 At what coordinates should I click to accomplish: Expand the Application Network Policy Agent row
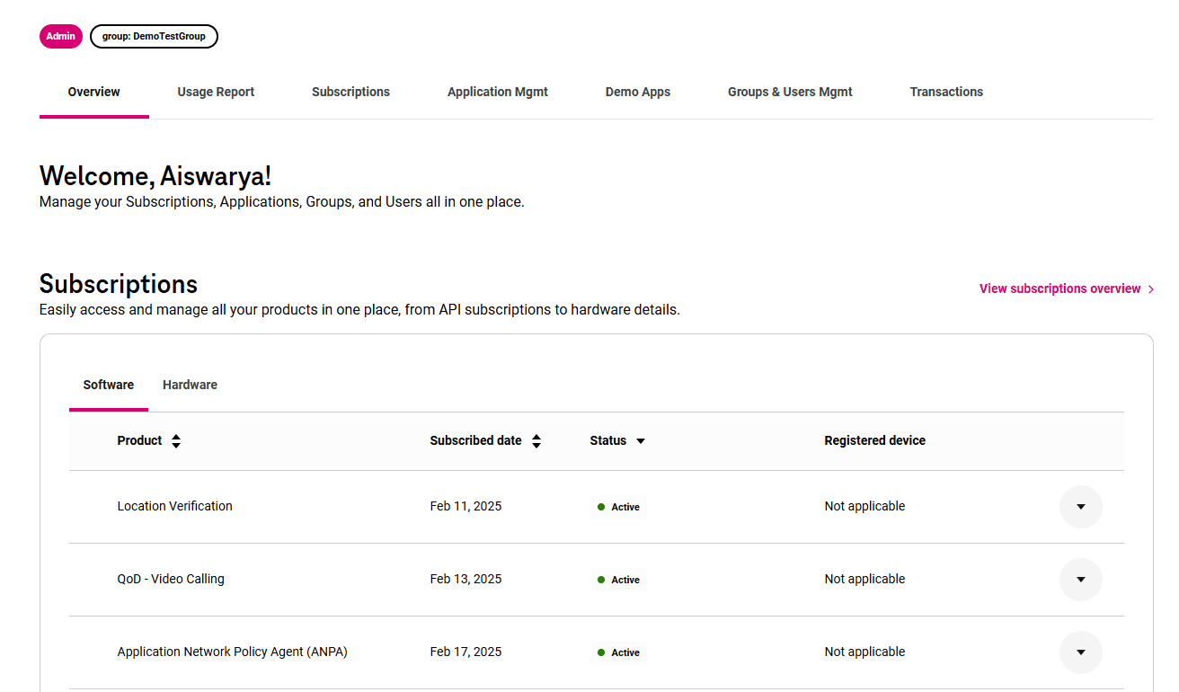click(1080, 652)
